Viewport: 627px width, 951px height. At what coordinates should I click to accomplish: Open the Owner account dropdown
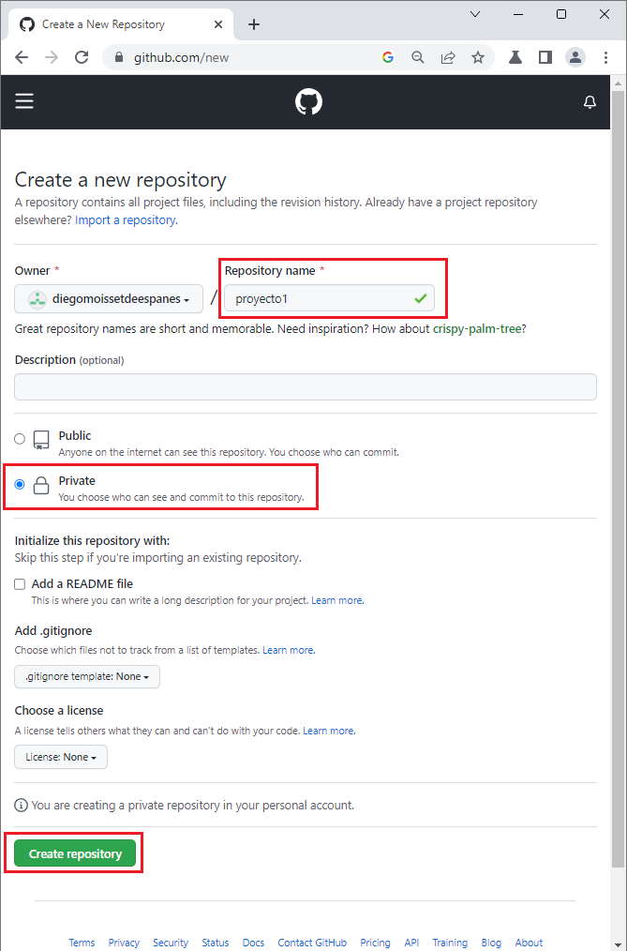click(x=108, y=298)
